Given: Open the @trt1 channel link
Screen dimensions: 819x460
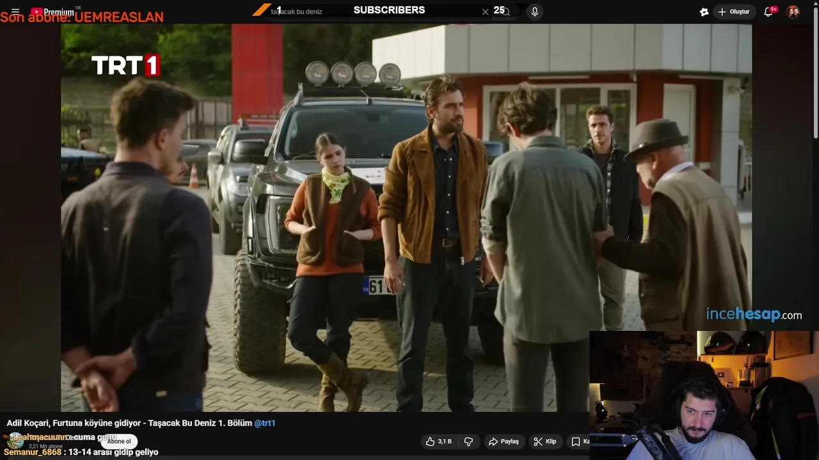Looking at the screenshot, I should [265, 423].
